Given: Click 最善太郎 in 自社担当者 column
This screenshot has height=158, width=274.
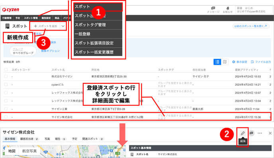Looking at the screenshot, I should (x=198, y=109).
